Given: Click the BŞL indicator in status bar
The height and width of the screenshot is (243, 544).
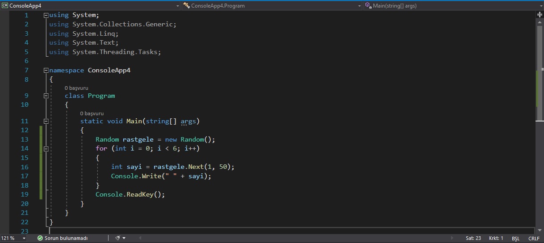Looking at the screenshot, I should [x=515, y=238].
